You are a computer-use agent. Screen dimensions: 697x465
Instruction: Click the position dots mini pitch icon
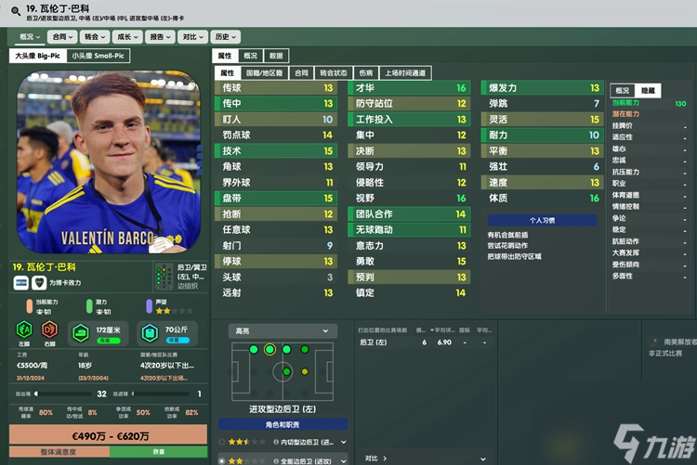click(164, 277)
